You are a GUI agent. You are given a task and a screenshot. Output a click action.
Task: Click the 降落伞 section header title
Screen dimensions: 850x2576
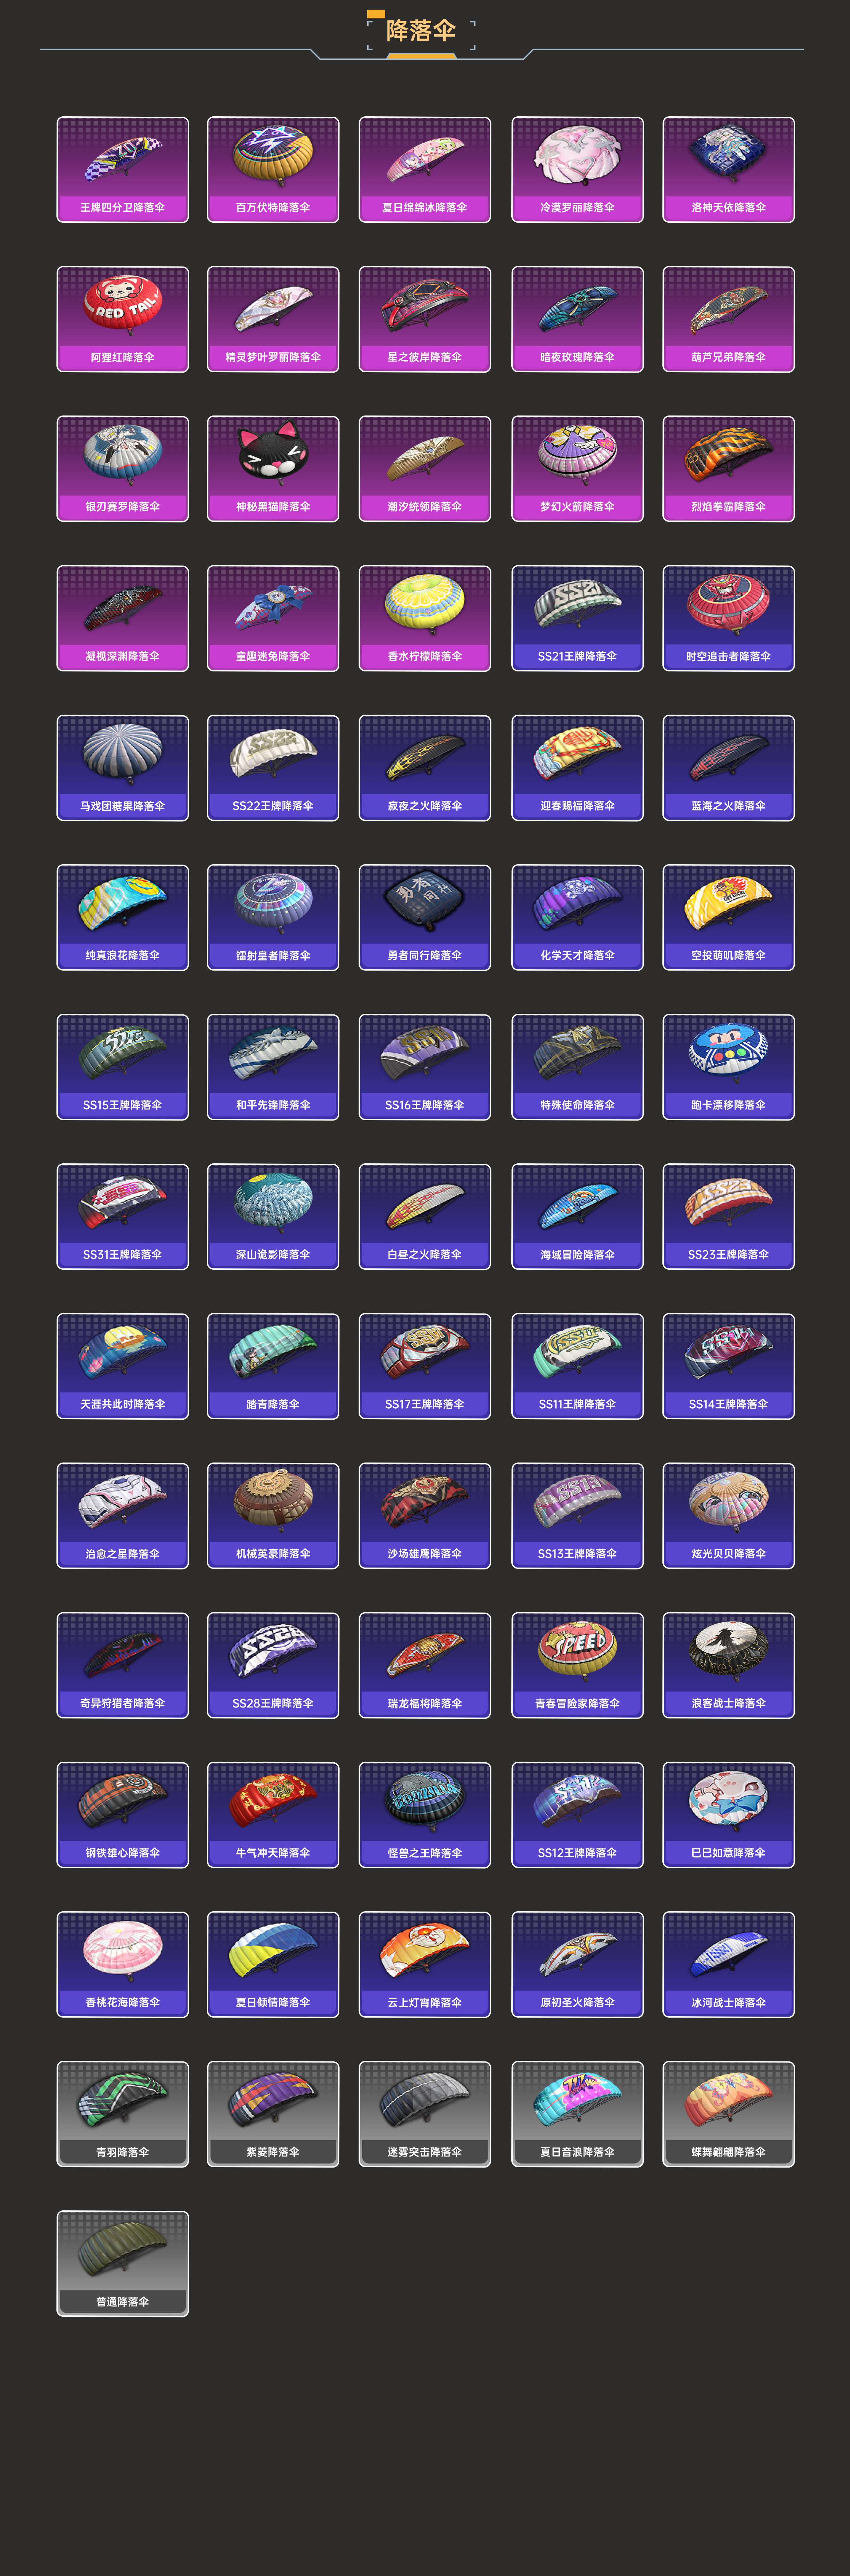point(420,31)
